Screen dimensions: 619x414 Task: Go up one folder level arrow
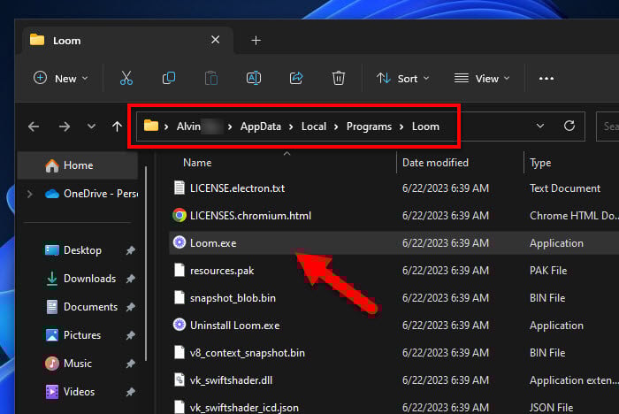tap(117, 126)
